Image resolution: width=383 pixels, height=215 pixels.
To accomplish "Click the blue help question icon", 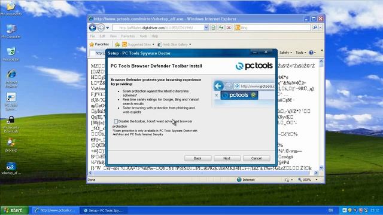I will click(311, 53).
